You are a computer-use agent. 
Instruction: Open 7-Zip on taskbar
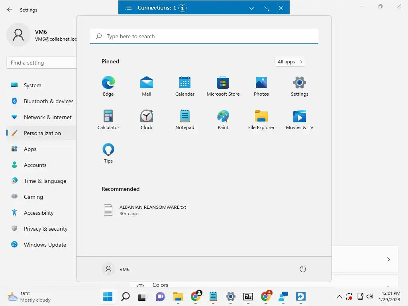248,296
